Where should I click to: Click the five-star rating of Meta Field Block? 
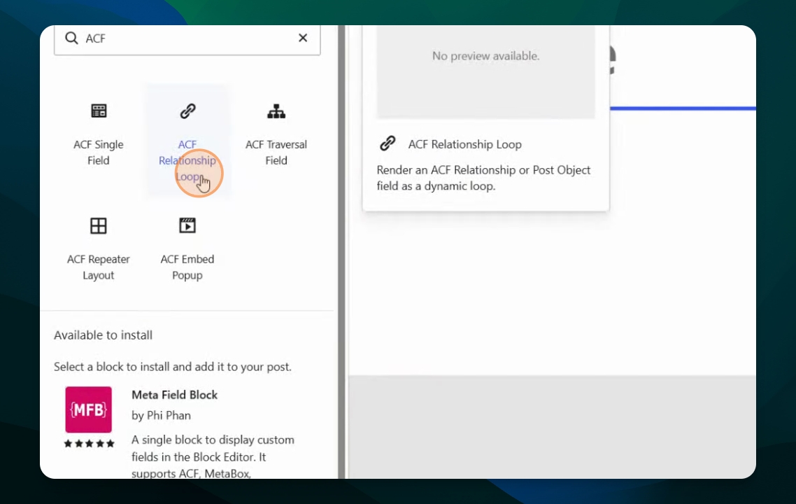click(x=89, y=444)
